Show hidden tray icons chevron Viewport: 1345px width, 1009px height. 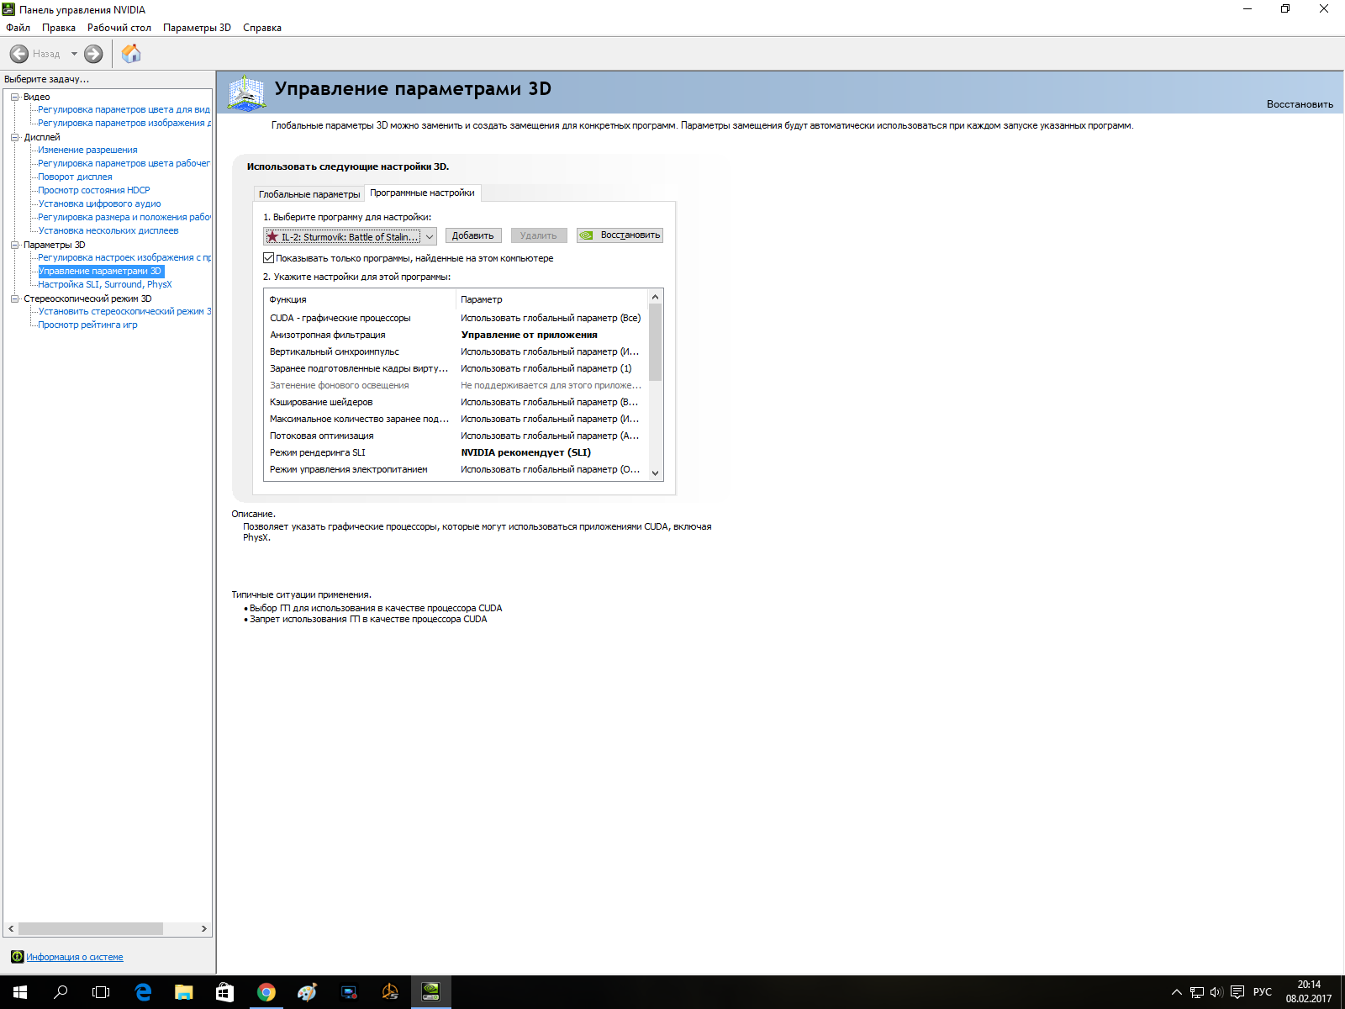1177,992
